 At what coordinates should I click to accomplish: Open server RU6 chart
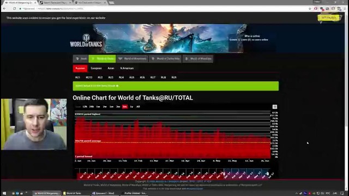(142, 77)
